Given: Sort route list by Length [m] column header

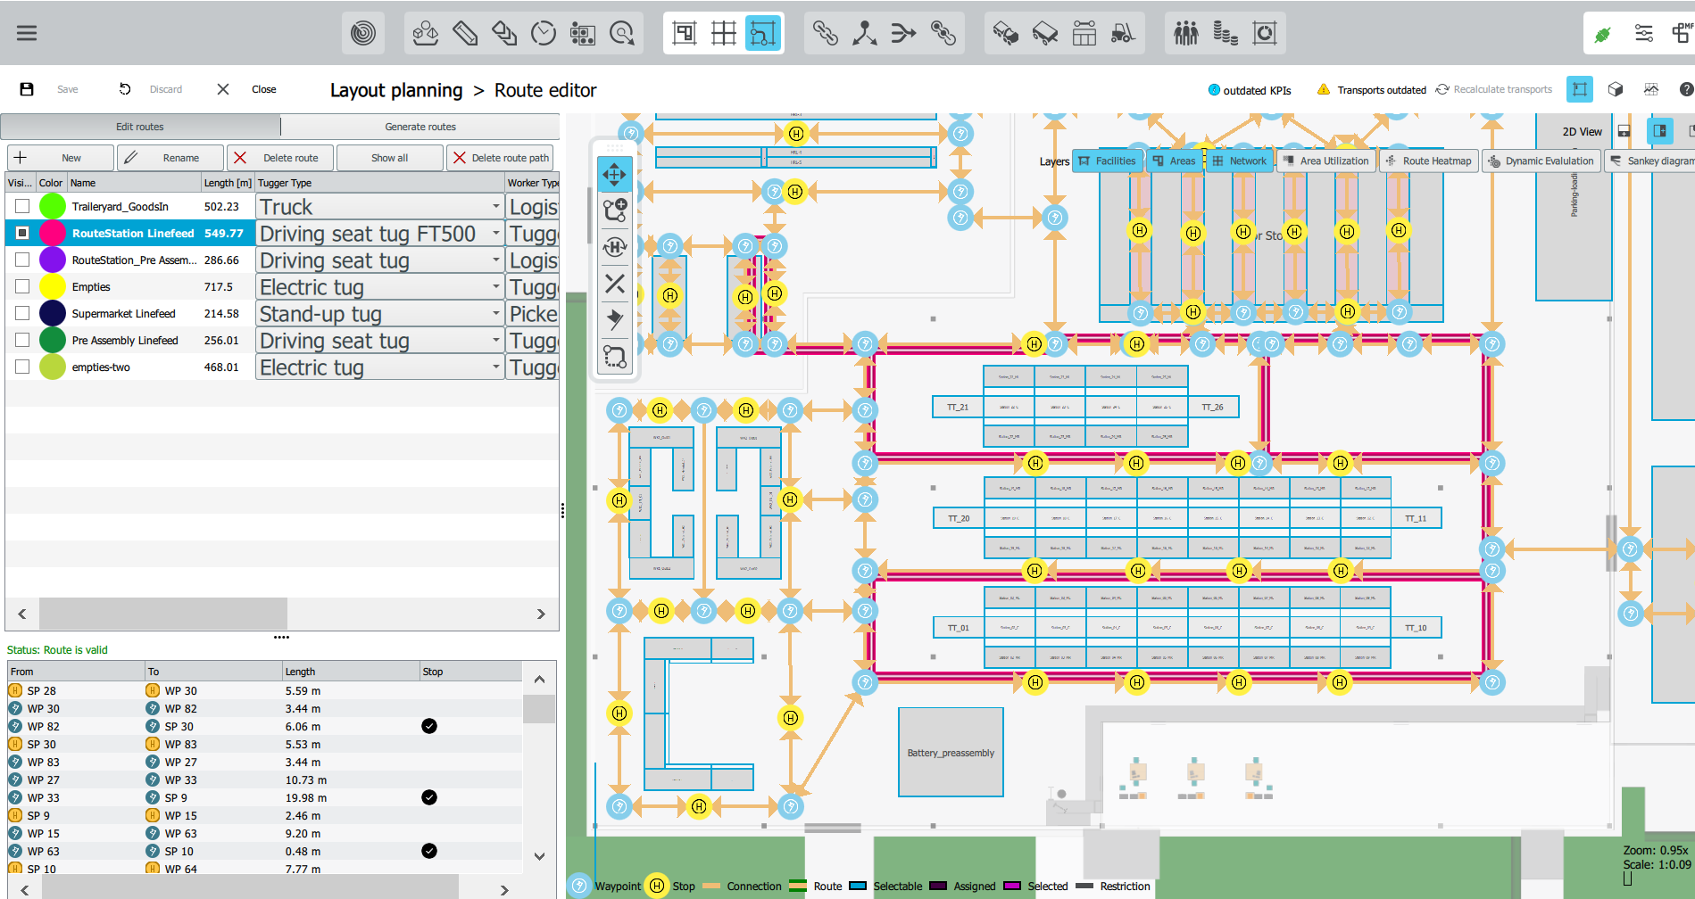Looking at the screenshot, I should point(228,183).
